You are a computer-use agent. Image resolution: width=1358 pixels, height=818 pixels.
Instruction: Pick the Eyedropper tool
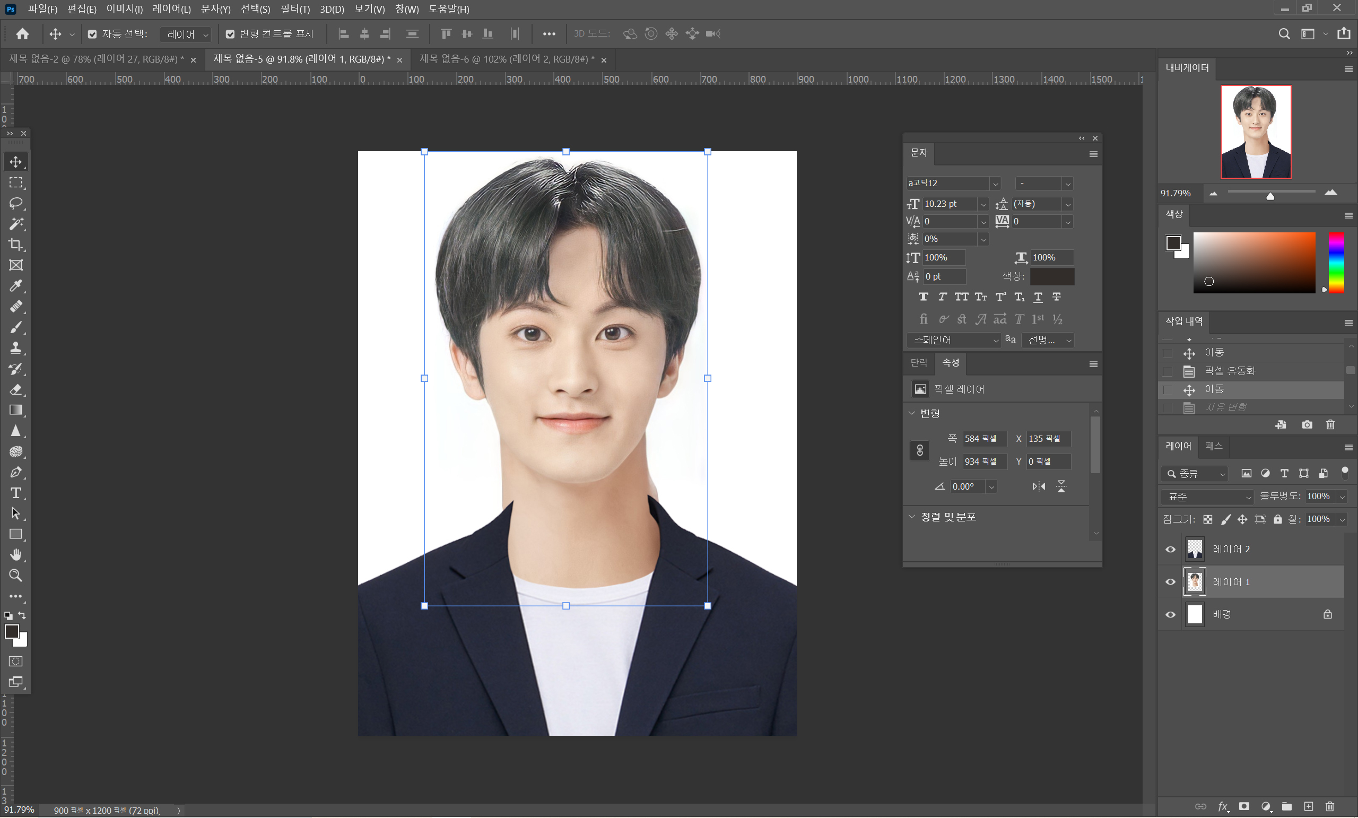click(15, 285)
